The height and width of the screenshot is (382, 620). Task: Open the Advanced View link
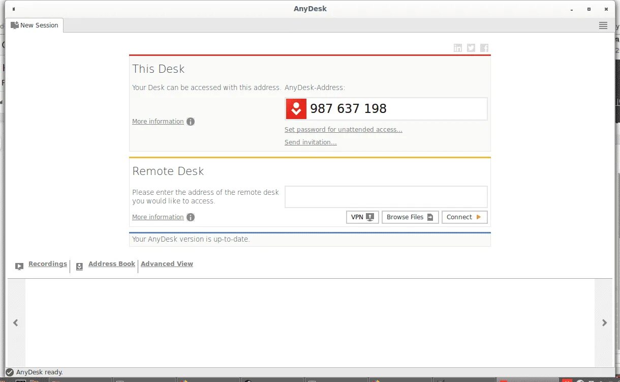click(167, 264)
